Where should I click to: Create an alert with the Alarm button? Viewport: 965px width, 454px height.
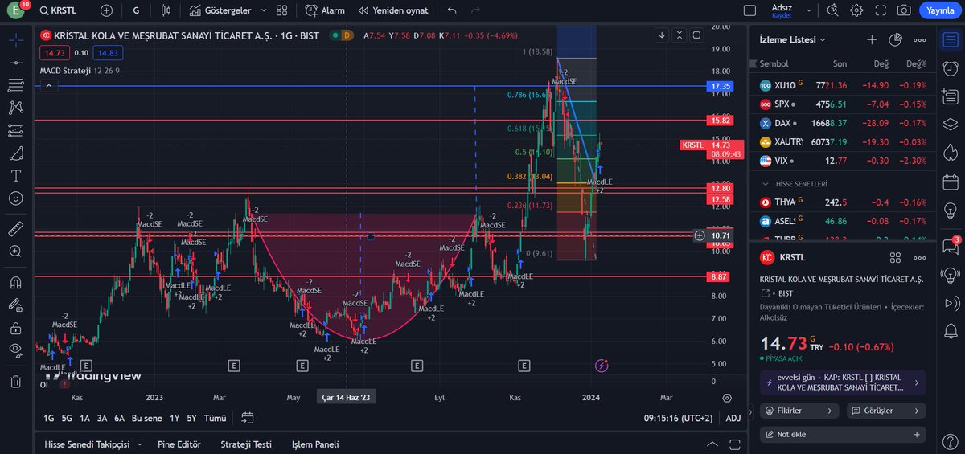pos(325,10)
